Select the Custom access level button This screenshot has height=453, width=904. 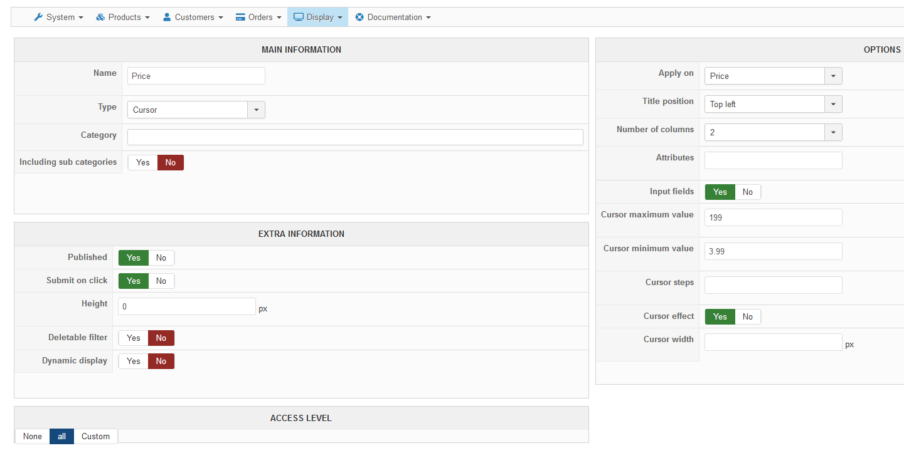(95, 437)
